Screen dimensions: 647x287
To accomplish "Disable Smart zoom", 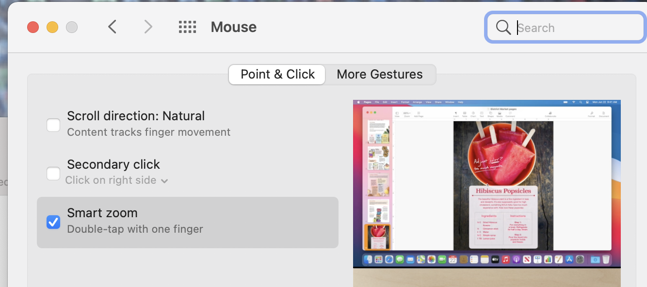I will coord(53,222).
